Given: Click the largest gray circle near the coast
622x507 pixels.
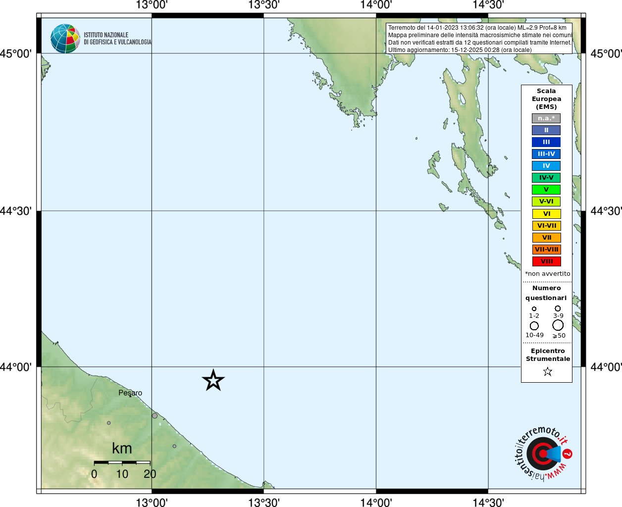Looking at the screenshot, I should click(x=155, y=416).
